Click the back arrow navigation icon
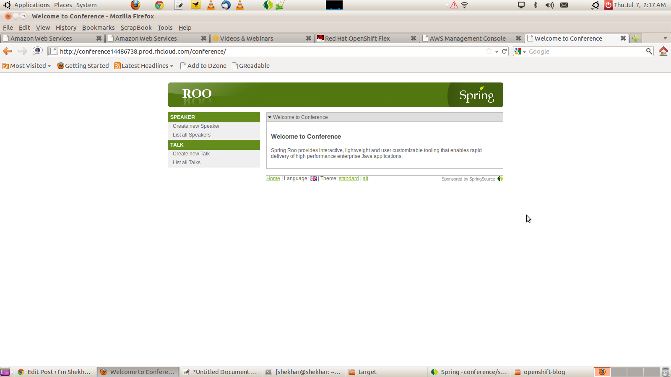 click(x=8, y=51)
